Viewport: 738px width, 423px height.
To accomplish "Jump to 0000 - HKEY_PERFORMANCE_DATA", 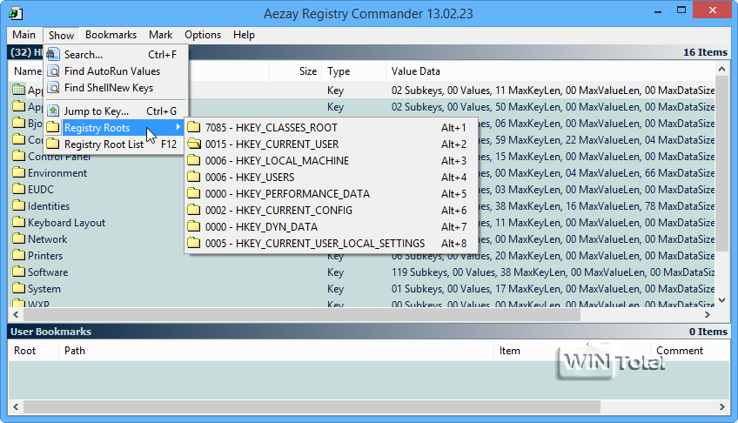I will pos(331,193).
